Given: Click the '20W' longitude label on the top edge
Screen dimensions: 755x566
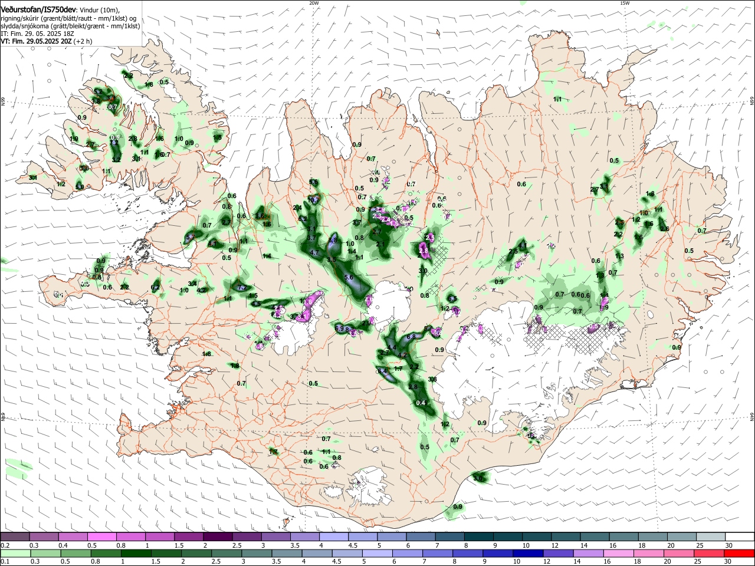Looking at the screenshot, I should coord(314,2).
